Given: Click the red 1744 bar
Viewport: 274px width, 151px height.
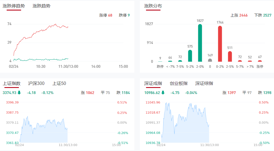Looking at the screenshot, I should (220, 44).
